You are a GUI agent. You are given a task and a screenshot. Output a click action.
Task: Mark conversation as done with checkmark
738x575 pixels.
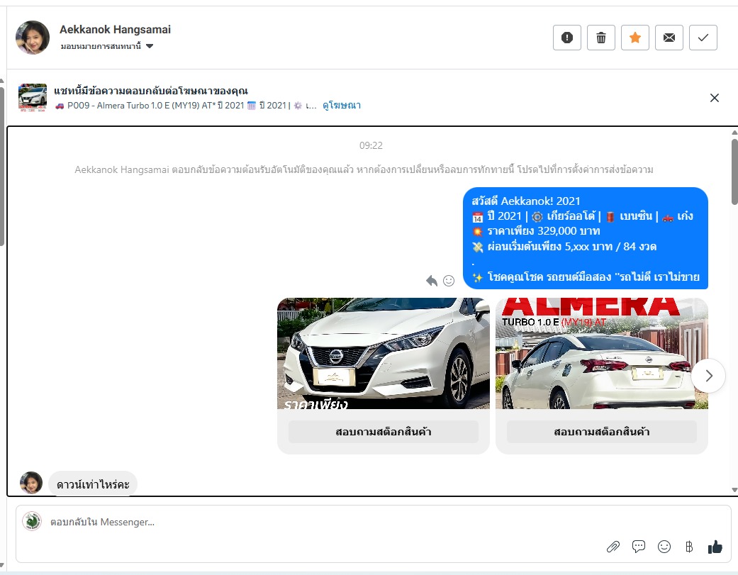[703, 38]
